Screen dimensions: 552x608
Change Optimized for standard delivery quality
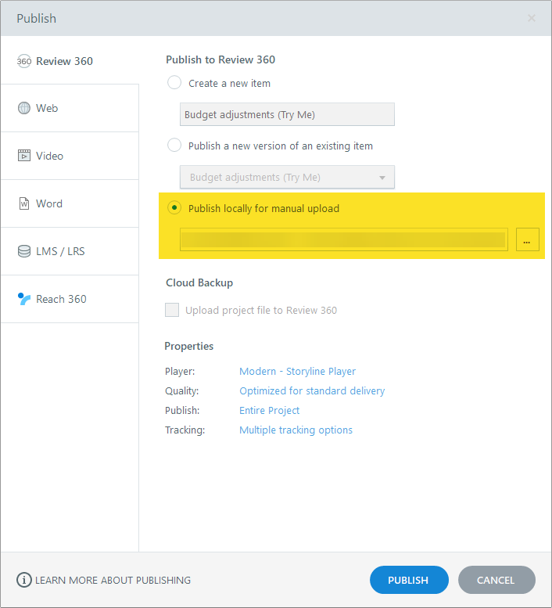(x=312, y=390)
